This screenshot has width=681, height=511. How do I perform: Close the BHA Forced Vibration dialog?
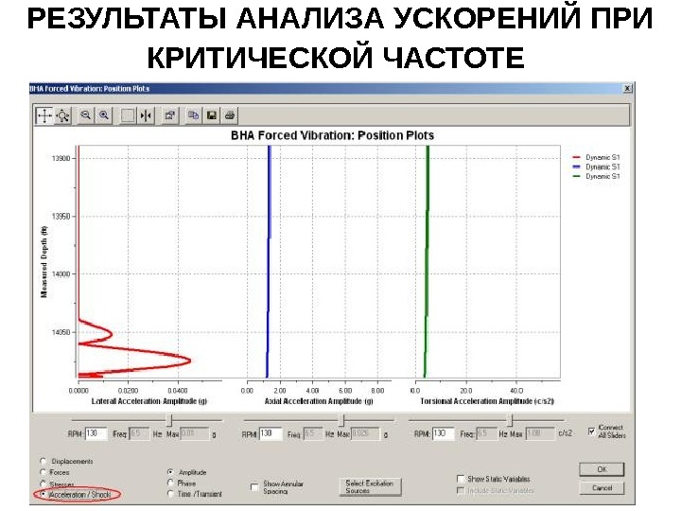628,89
